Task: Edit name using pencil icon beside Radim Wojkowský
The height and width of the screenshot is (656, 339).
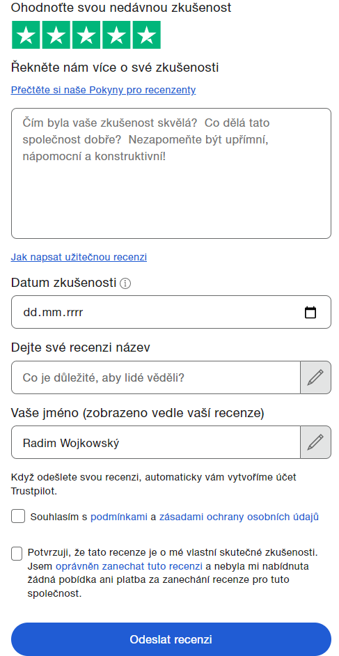Action: (x=315, y=442)
